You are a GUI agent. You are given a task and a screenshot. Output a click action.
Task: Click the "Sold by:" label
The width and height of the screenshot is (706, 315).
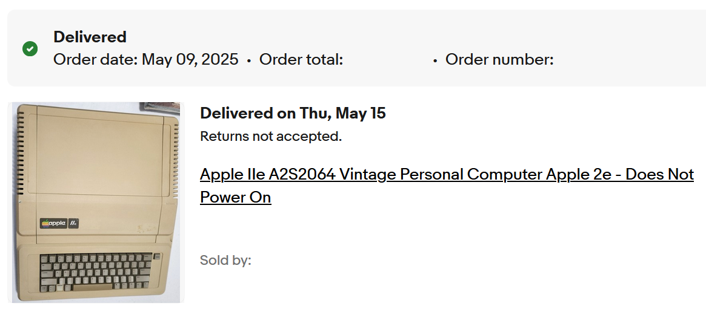225,261
